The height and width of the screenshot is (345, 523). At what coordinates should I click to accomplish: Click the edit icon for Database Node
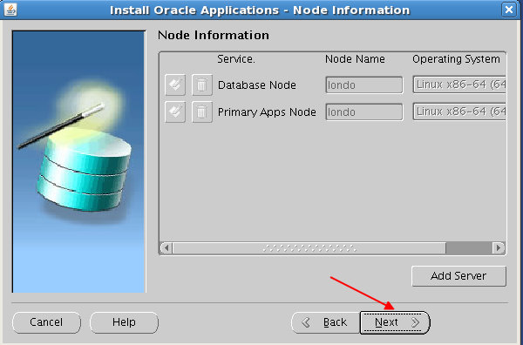pos(175,85)
